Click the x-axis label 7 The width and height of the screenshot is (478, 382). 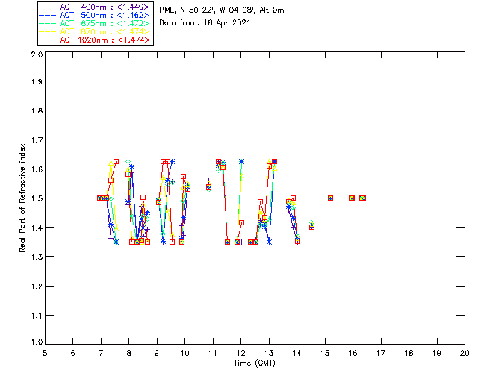(x=101, y=353)
